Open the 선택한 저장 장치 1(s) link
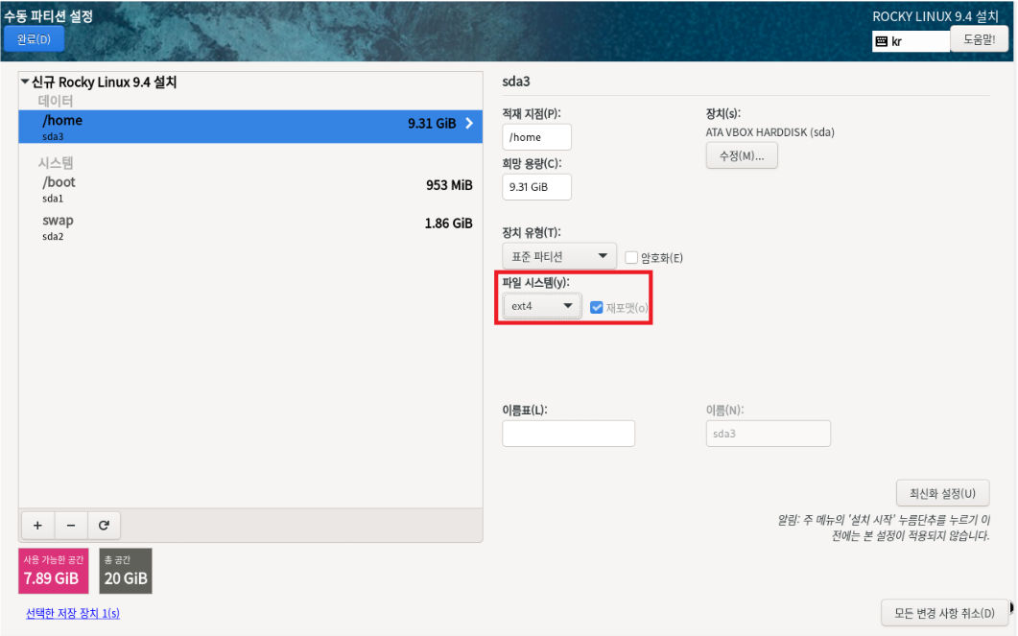This screenshot has height=636, width=1018. 73,613
